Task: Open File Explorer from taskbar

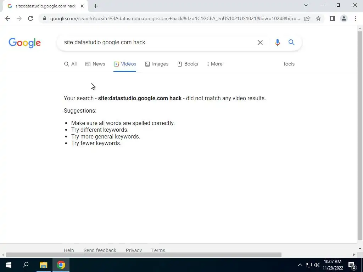Action: 43,265
